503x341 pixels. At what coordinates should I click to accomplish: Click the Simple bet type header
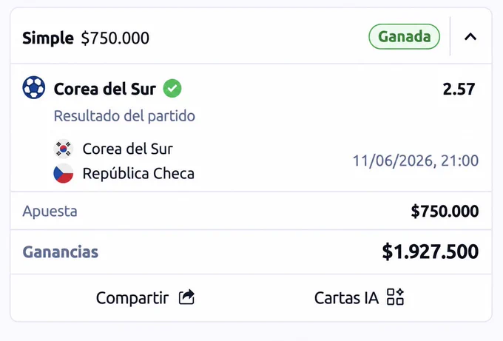48,38
